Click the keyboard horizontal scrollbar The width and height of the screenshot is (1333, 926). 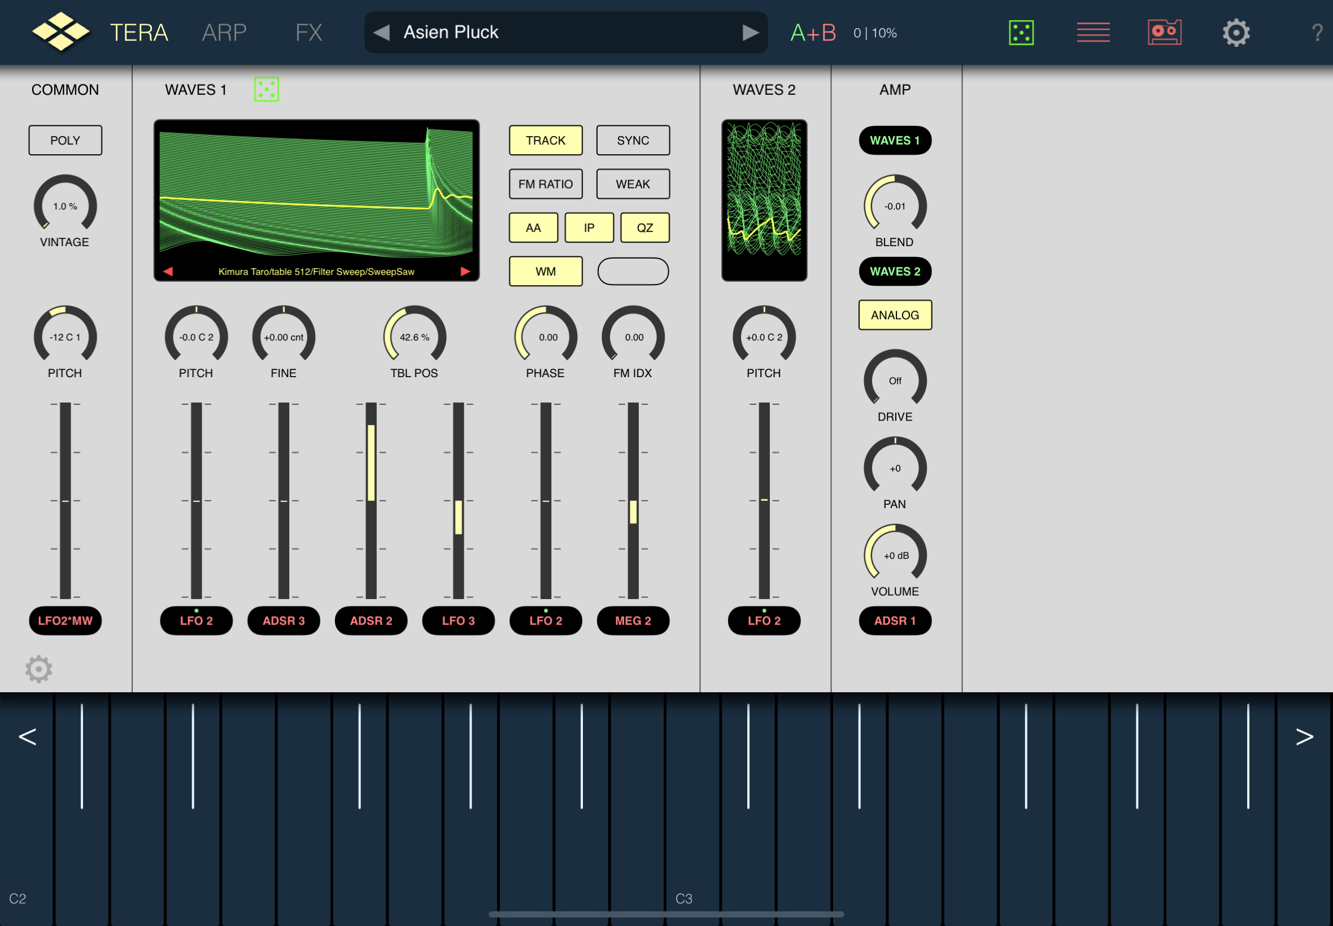pos(666,914)
